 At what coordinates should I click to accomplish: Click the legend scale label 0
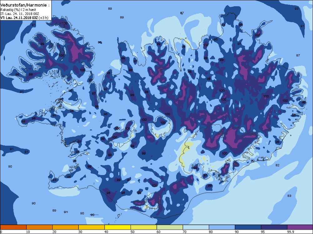click(1, 232)
